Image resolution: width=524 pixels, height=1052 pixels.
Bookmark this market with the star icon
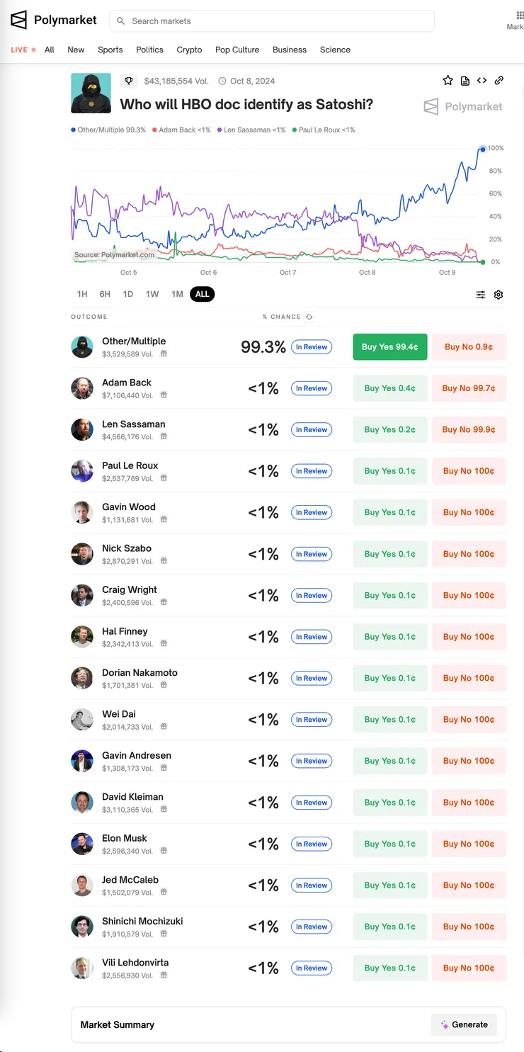[x=448, y=81]
